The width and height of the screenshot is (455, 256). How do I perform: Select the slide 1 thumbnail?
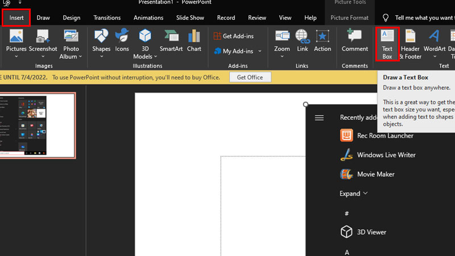[38, 125]
